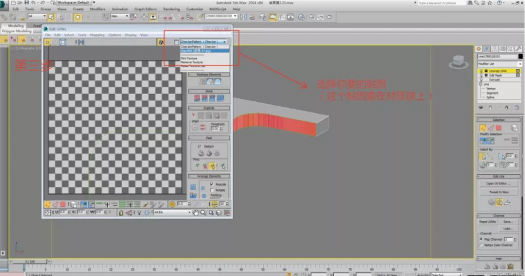This screenshot has height=276, width=525.
Task: Toggle the lock selection padlock icon
Action: point(121,212)
